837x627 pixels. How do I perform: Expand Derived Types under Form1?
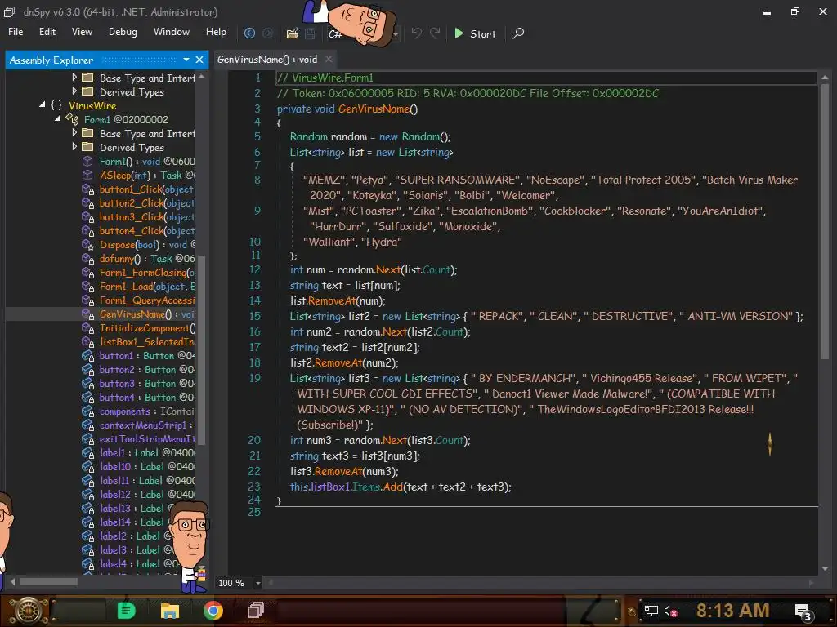click(74, 146)
